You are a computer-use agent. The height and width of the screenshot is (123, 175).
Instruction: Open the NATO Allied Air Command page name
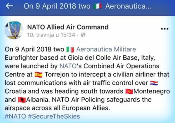pyautogui.click(x=68, y=27)
